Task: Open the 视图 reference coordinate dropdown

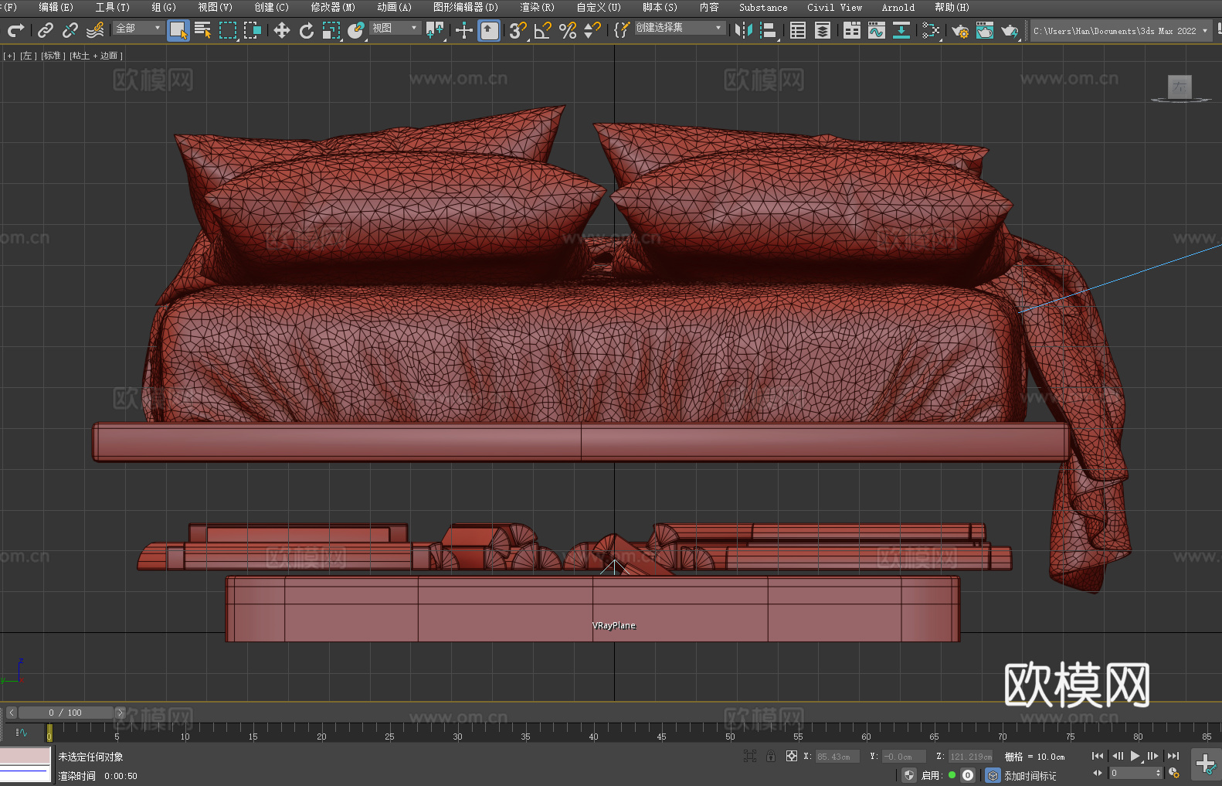Action: click(x=395, y=29)
